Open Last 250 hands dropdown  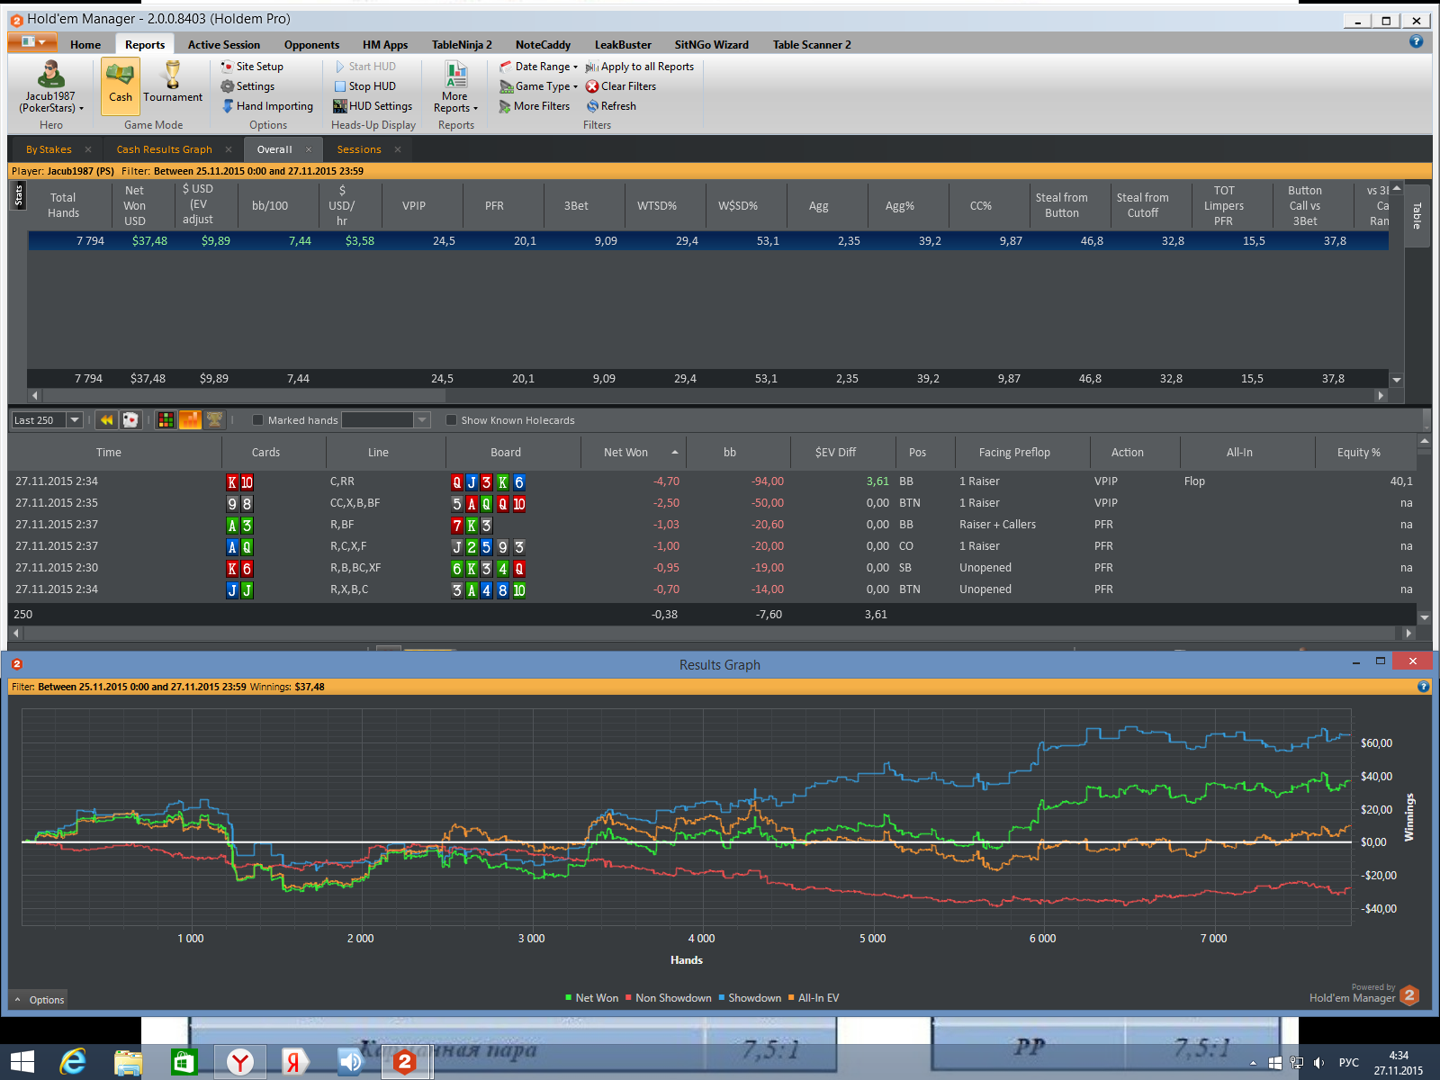[75, 420]
